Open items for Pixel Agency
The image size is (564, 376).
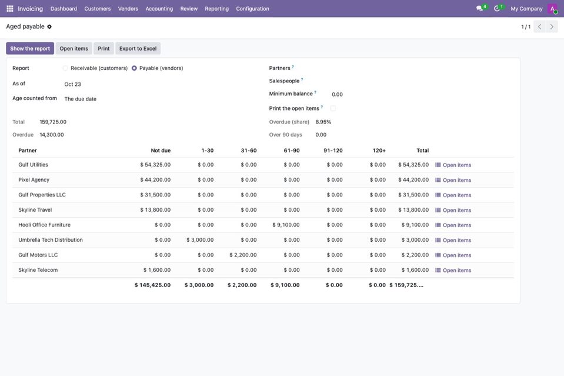[x=453, y=180]
